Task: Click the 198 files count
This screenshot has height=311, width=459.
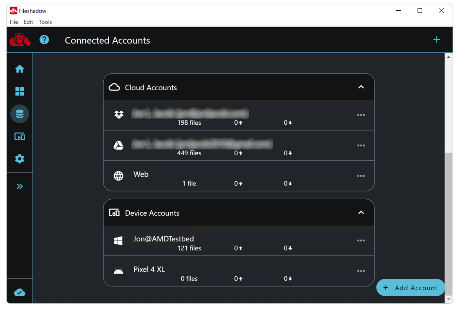Action: click(189, 123)
